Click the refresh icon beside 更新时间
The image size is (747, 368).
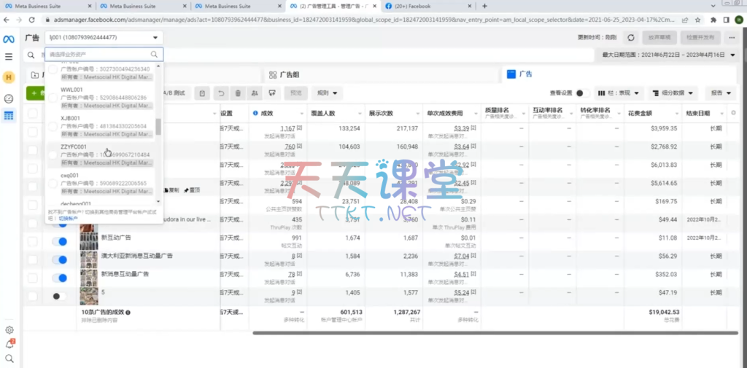click(631, 38)
